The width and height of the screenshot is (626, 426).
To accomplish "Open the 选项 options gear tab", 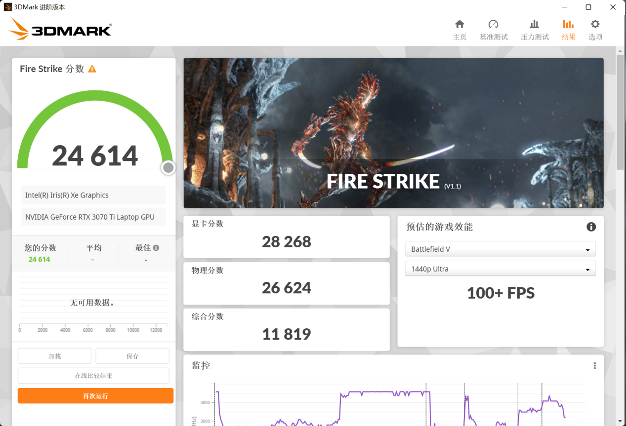I will 595,30.
